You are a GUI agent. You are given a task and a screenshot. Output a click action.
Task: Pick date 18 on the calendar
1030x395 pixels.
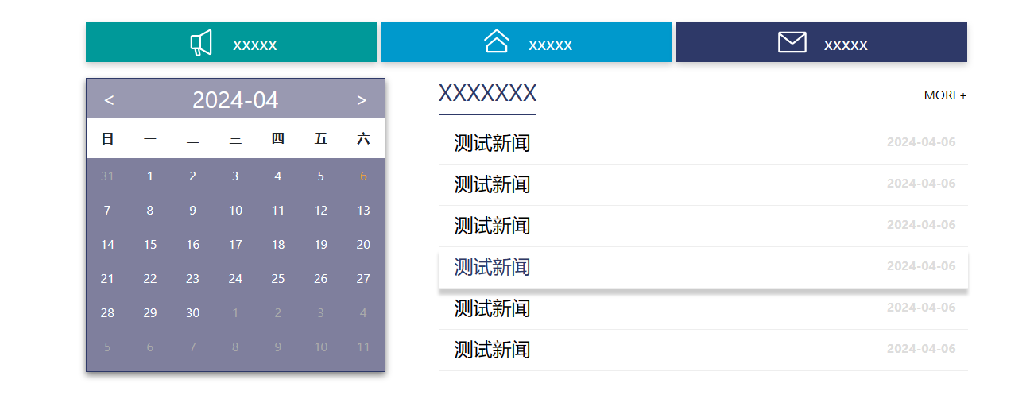278,245
